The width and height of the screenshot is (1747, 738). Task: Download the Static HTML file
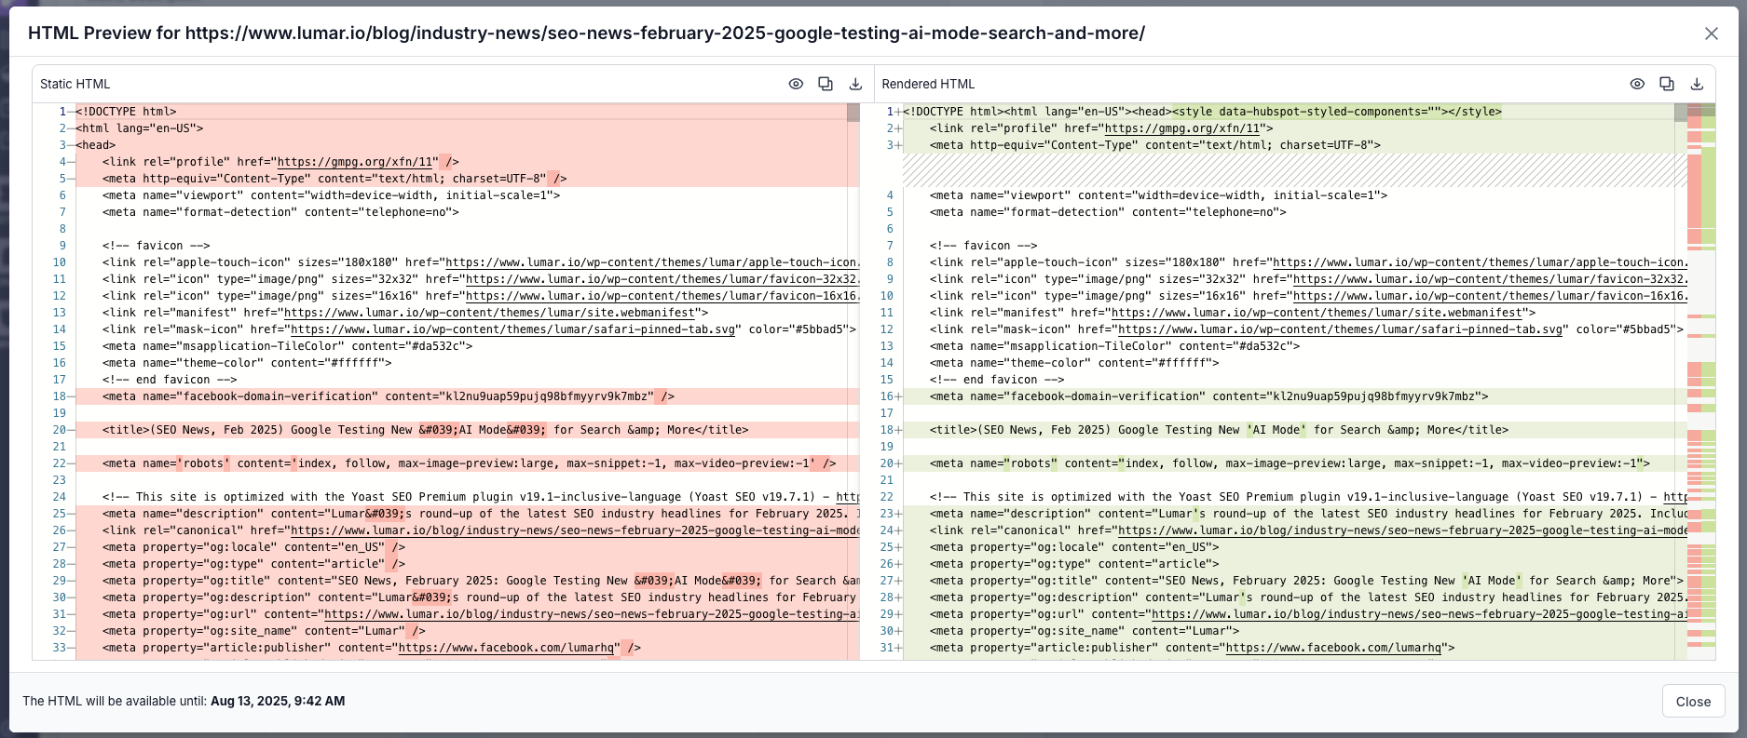(x=855, y=84)
